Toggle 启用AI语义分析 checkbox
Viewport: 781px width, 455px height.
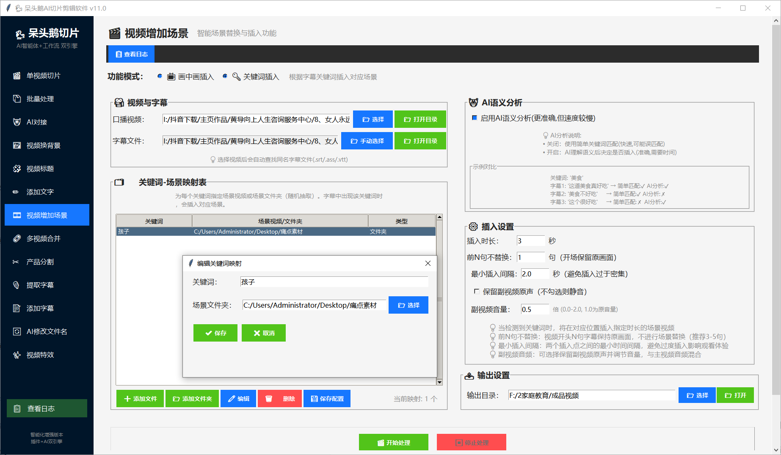point(475,118)
